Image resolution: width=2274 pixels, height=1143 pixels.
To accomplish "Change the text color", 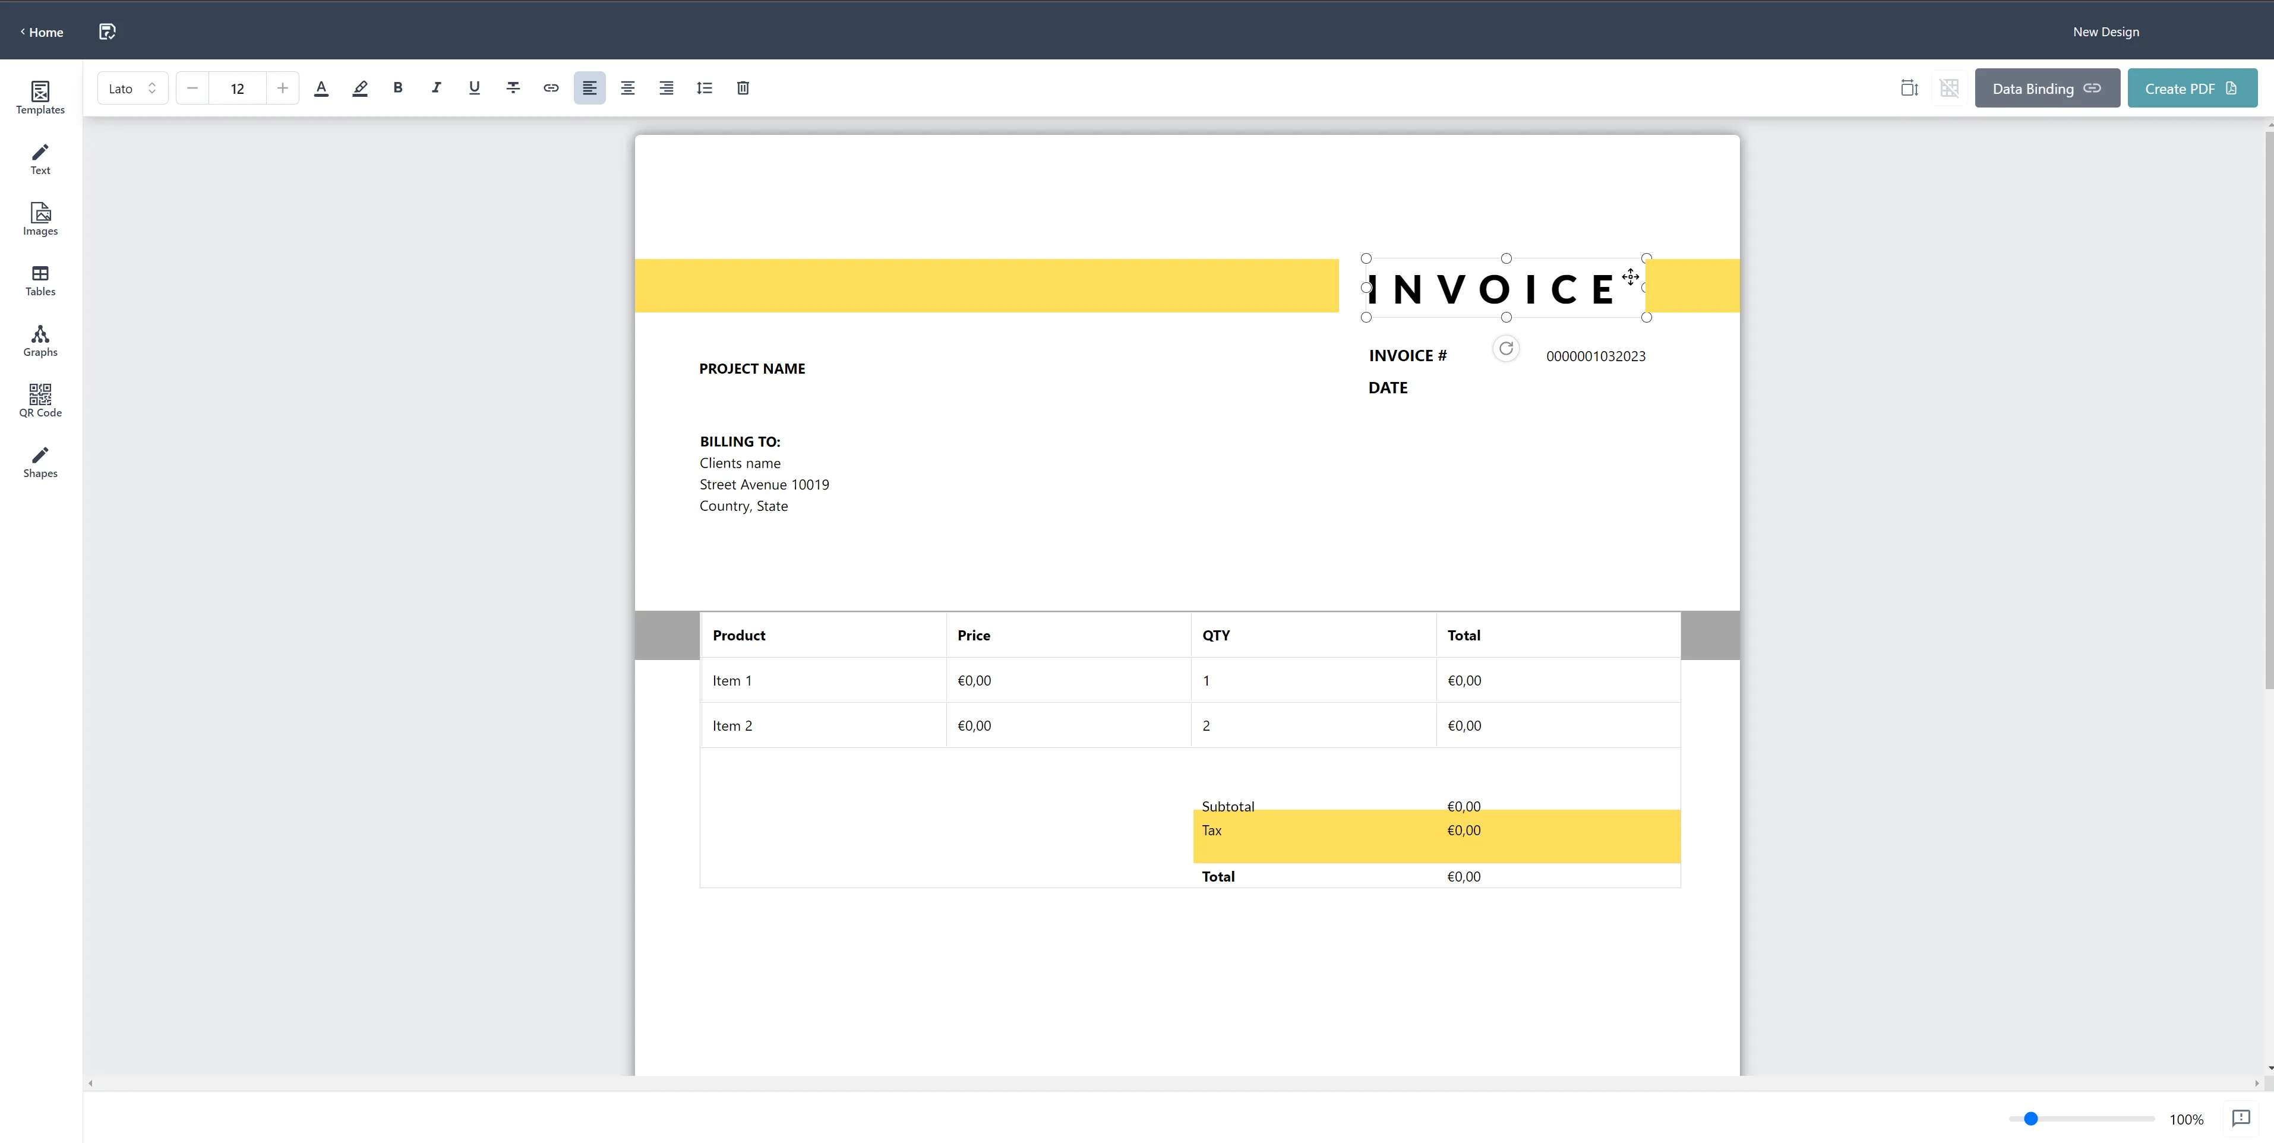I will point(321,89).
